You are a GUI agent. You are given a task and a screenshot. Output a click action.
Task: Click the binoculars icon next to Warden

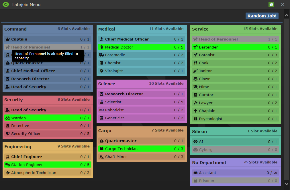tap(7, 118)
